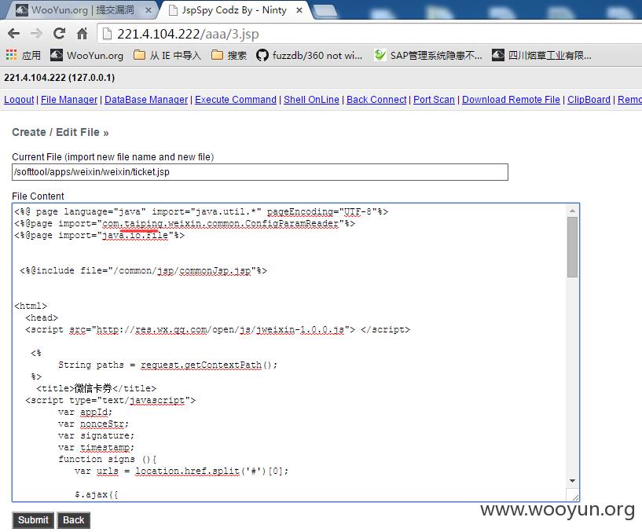This screenshot has height=532, width=642.
Task: Open a new browser tab
Action: coord(325,11)
